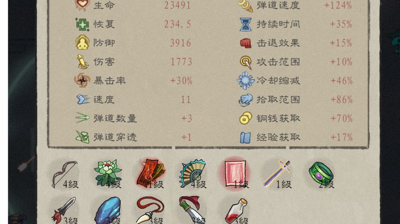Select the red talisman papers item
Image resolution: width=400 pixels, height=224 pixels.
150,173
